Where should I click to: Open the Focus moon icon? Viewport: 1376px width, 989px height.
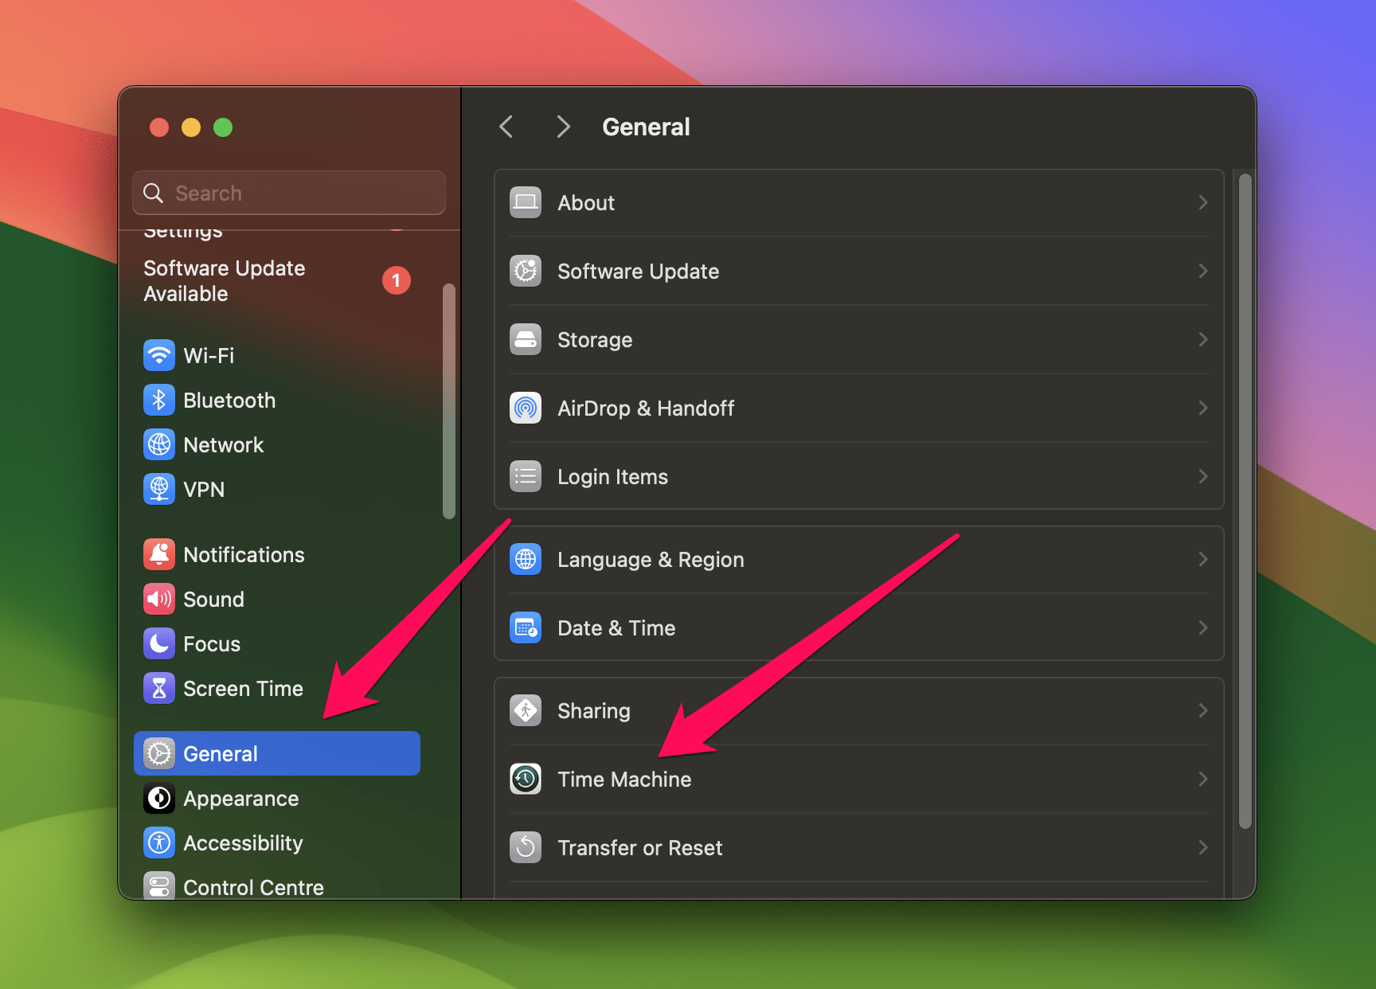click(x=159, y=643)
